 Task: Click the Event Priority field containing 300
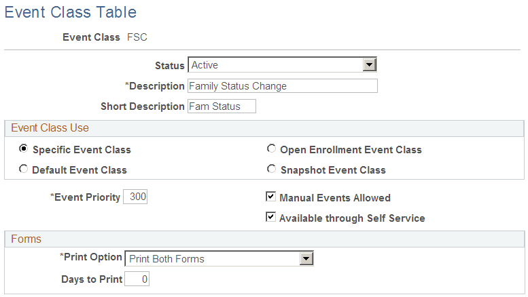coord(135,197)
